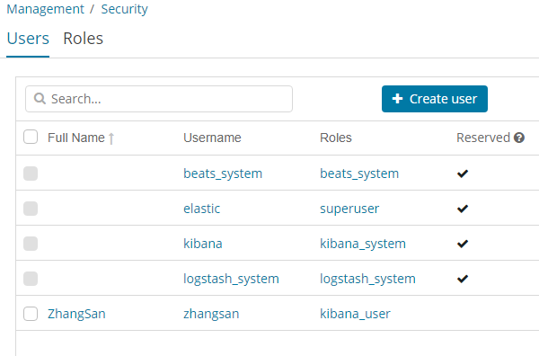Check the ZhangSan row checkbox
The image size is (539, 356).
pyautogui.click(x=31, y=314)
